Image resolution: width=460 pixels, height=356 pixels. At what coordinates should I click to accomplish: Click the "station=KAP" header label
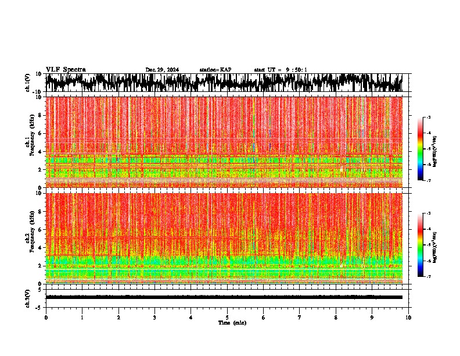click(215, 70)
